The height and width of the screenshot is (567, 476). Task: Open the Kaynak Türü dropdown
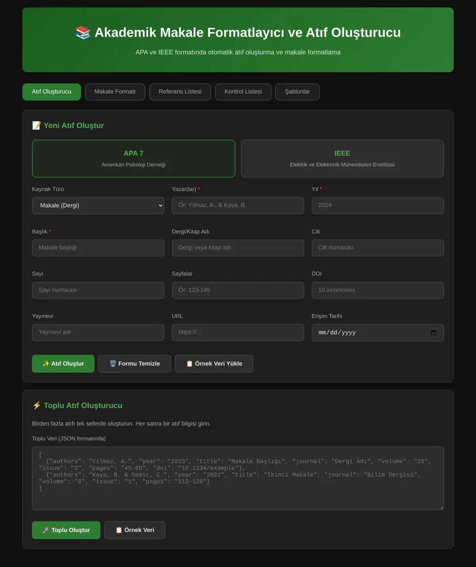(98, 206)
